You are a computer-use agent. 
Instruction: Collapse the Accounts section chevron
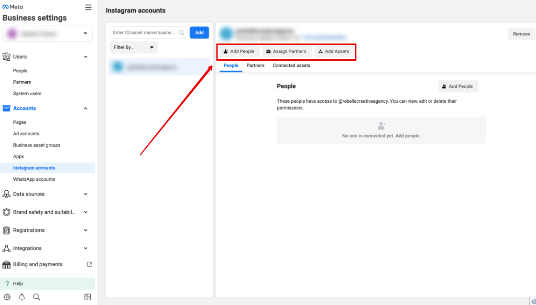pos(86,109)
